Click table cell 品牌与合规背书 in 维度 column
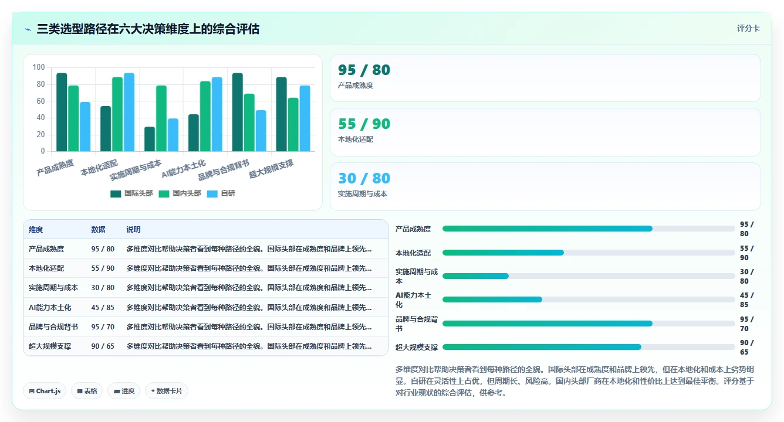Viewport: 784px width, 422px height. pos(53,327)
